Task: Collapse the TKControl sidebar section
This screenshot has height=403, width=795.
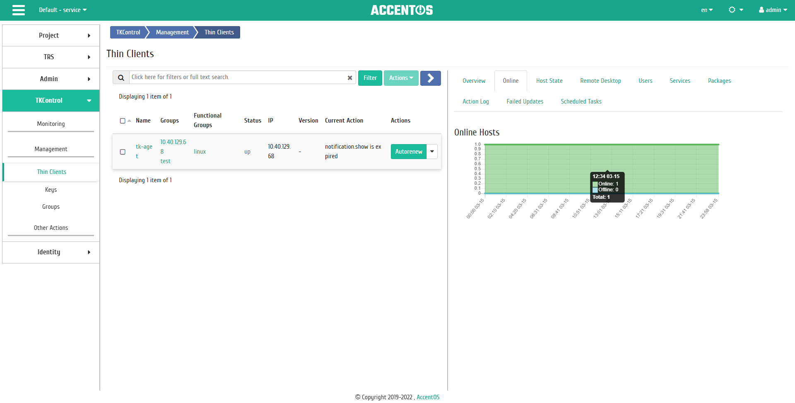Action: pos(51,101)
